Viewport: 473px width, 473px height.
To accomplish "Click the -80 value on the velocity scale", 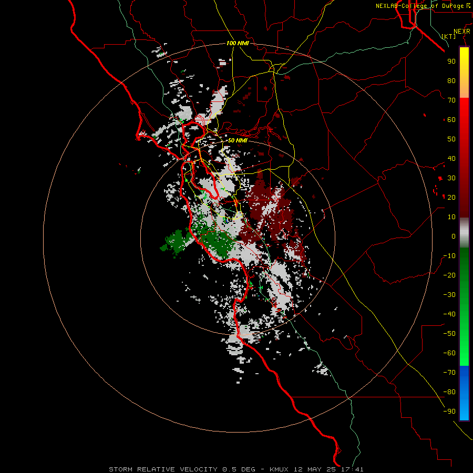I will (x=449, y=392).
